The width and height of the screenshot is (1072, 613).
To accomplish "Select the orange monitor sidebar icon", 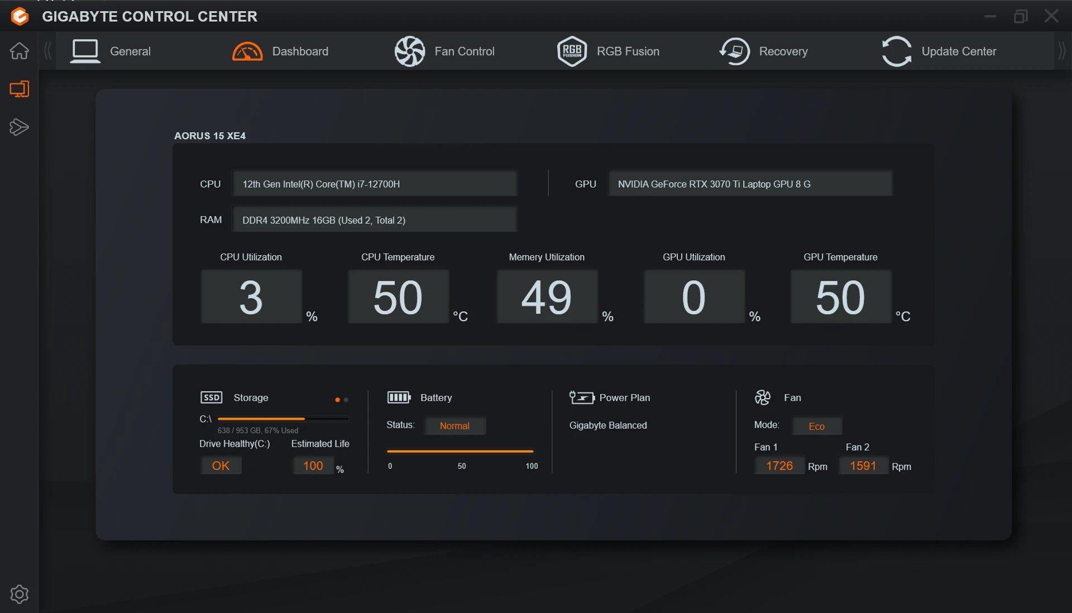I will click(19, 89).
